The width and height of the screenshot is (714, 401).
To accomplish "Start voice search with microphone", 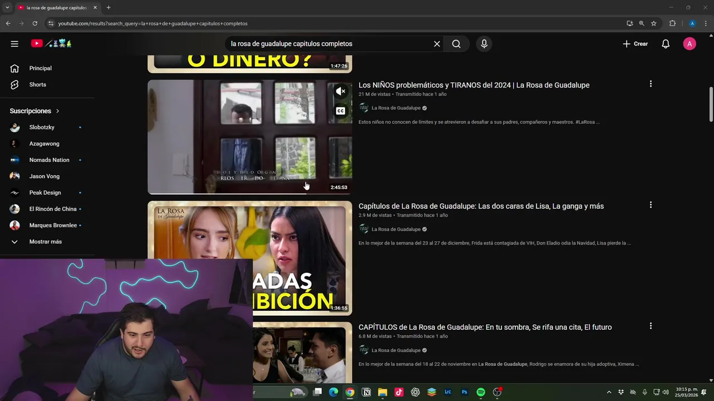I will [x=484, y=43].
